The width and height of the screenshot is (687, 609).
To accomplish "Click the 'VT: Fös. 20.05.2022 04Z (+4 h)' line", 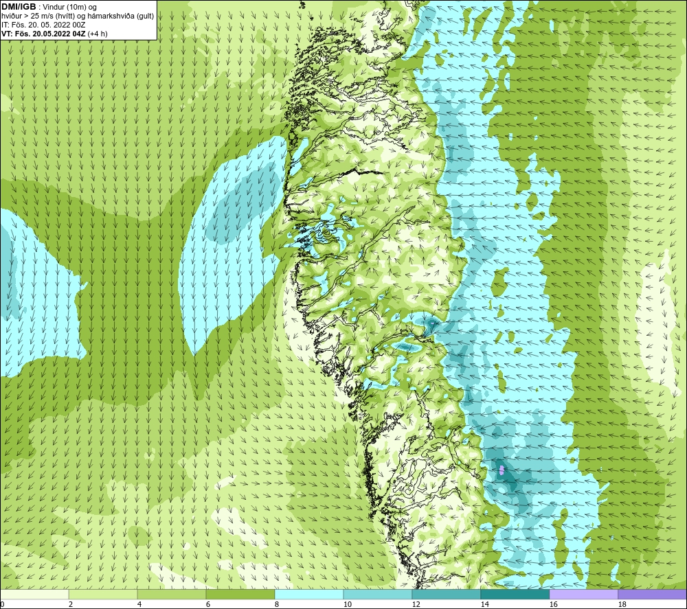I will 54,33.
